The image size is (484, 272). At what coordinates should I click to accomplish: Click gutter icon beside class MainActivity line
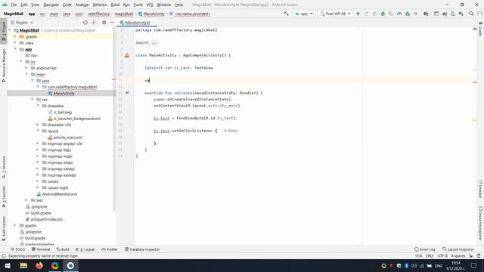coord(127,55)
